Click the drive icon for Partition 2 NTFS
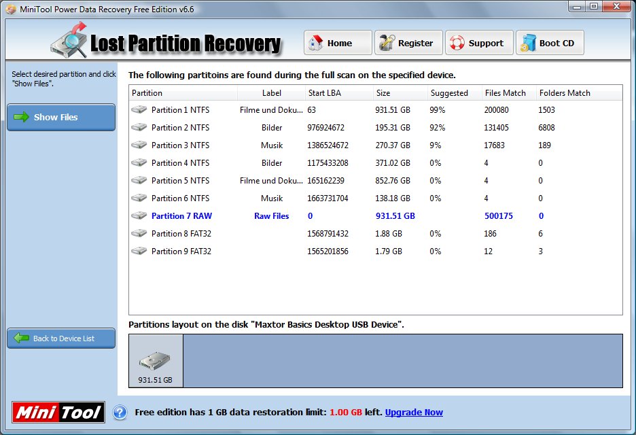Screen dimensions: 636x435 click(139, 127)
